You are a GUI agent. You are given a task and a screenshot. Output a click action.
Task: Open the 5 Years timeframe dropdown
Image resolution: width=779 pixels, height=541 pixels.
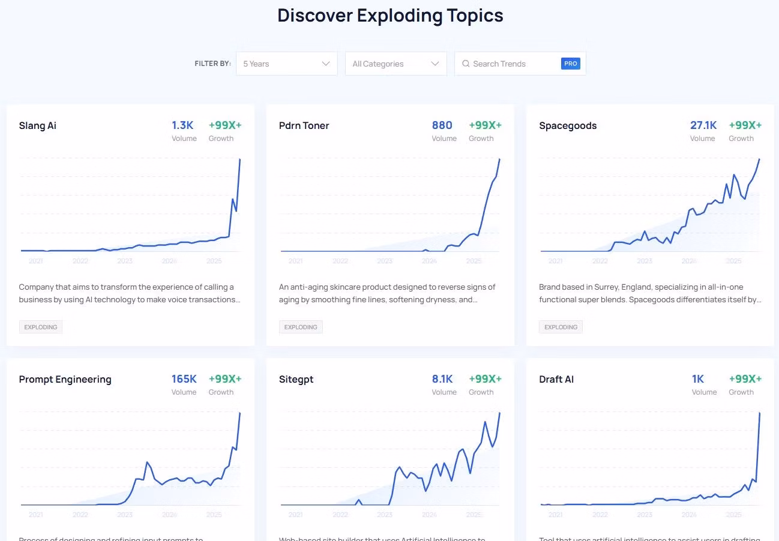point(287,64)
